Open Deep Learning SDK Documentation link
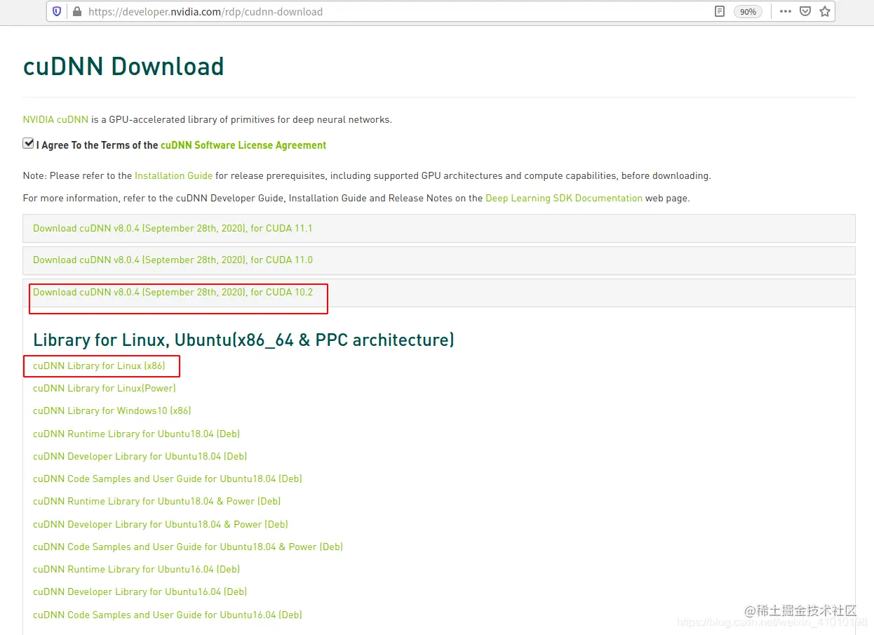This screenshot has width=874, height=635. pyautogui.click(x=564, y=198)
